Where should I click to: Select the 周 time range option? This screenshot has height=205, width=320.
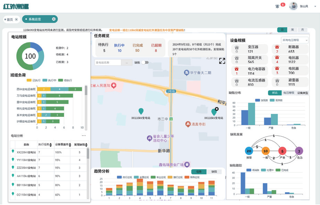click(x=292, y=30)
